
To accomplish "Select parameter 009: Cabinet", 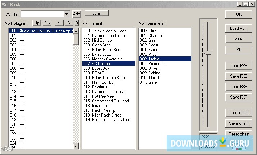I will (x=165, y=73).
